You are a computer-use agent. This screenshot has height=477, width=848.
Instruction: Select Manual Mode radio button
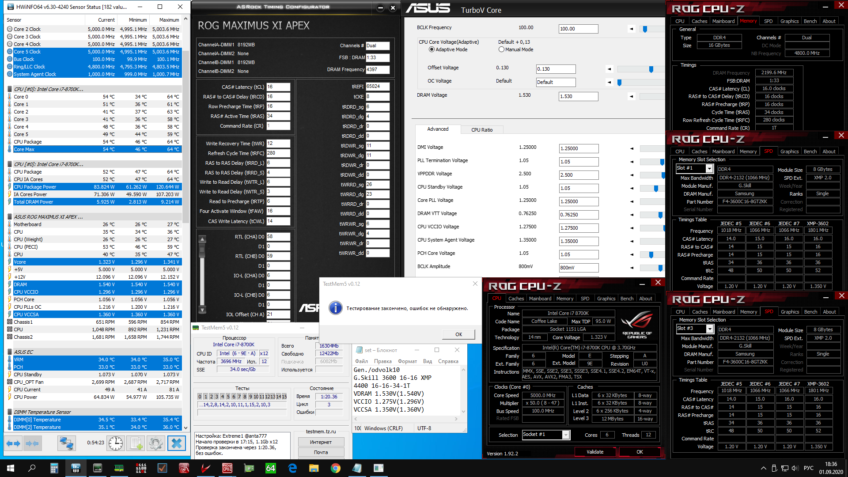coord(501,49)
